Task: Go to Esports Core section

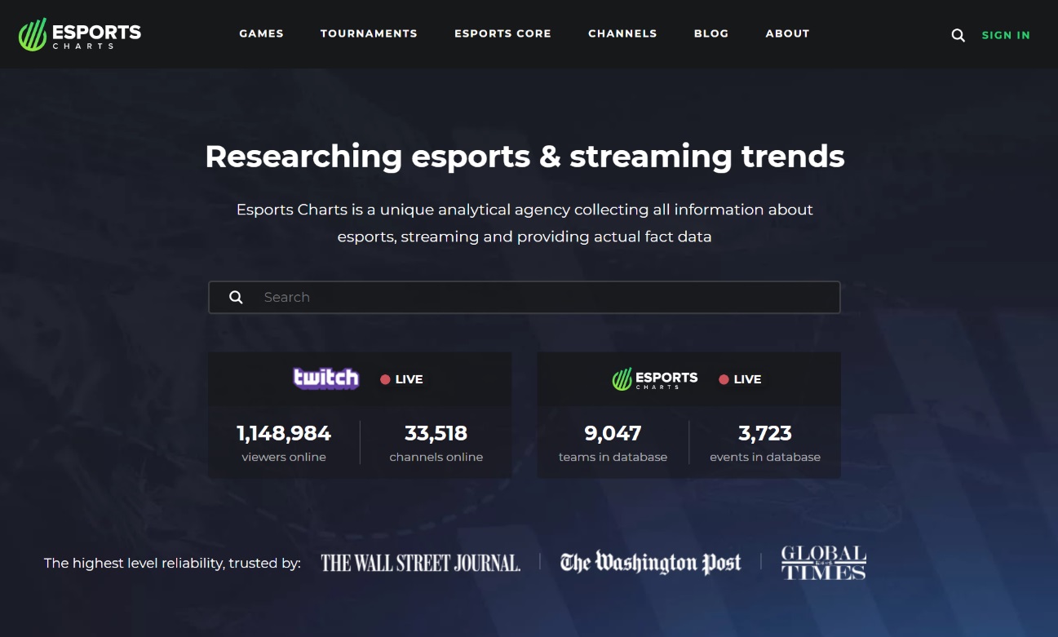Action: pos(502,33)
